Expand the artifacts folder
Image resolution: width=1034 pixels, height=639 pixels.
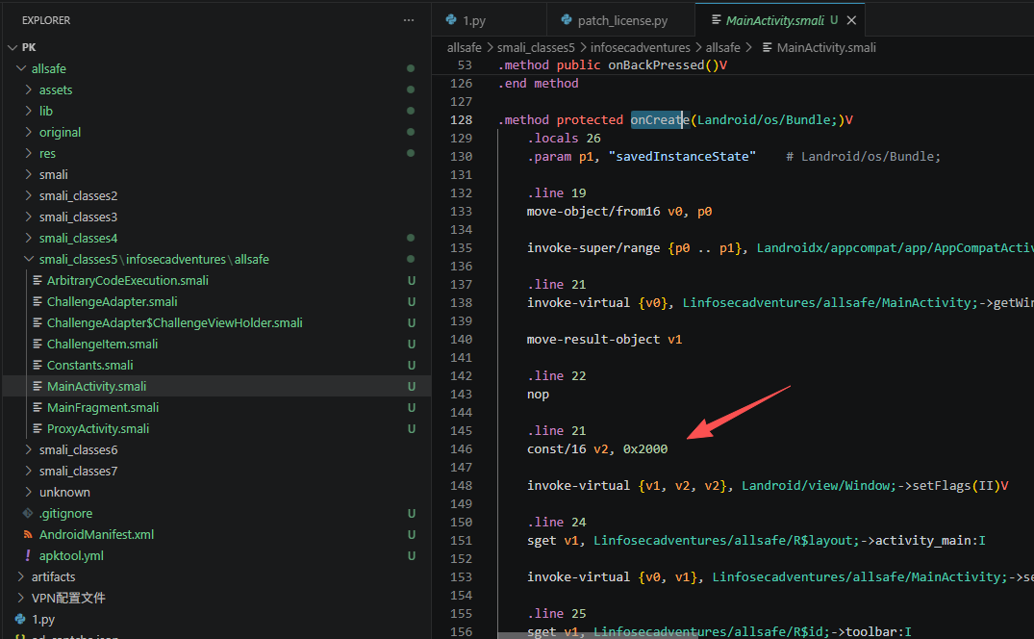click(x=21, y=576)
